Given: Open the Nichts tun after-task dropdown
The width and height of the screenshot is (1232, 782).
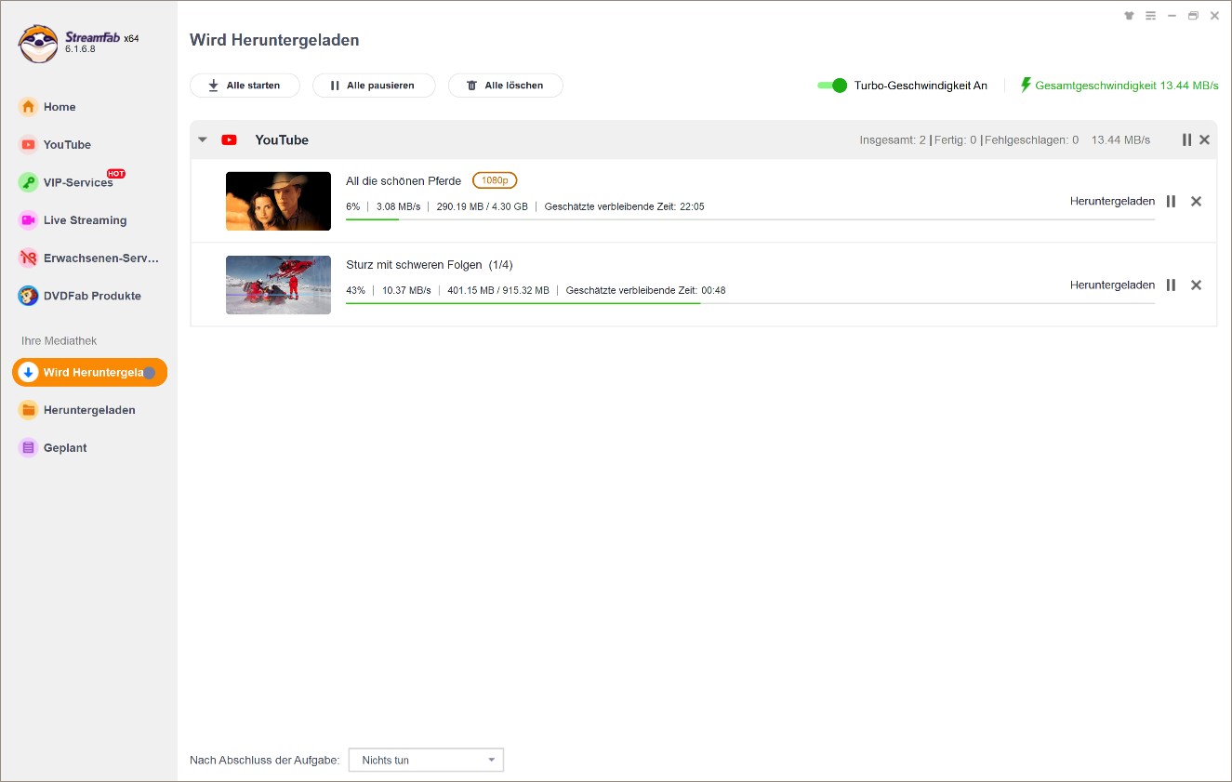Looking at the screenshot, I should [426, 760].
